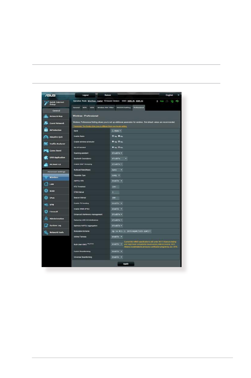Select Yes for Enable wireless scheduler
This screenshot has height=378, width=251.
(113, 142)
